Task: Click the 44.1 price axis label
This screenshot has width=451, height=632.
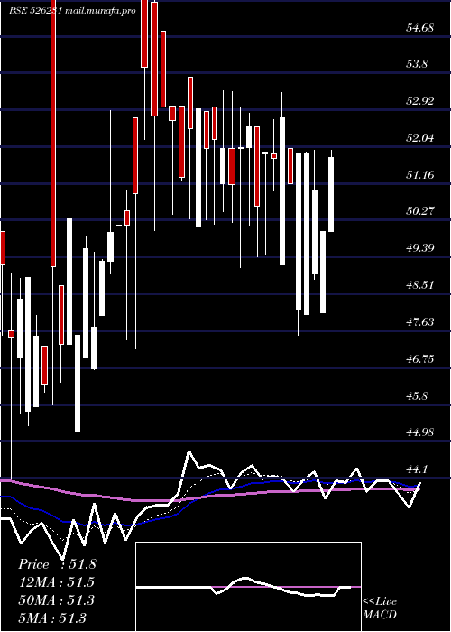Action: coord(417,469)
